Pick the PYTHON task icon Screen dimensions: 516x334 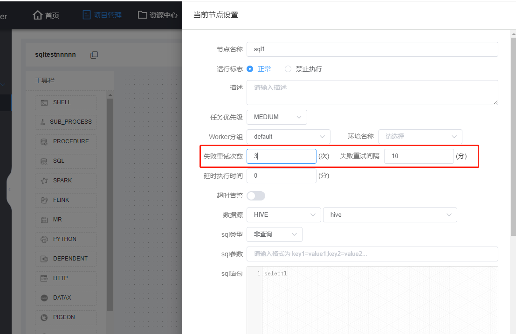(x=44, y=240)
